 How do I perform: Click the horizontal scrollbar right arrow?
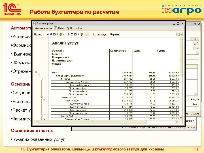tap(177, 122)
